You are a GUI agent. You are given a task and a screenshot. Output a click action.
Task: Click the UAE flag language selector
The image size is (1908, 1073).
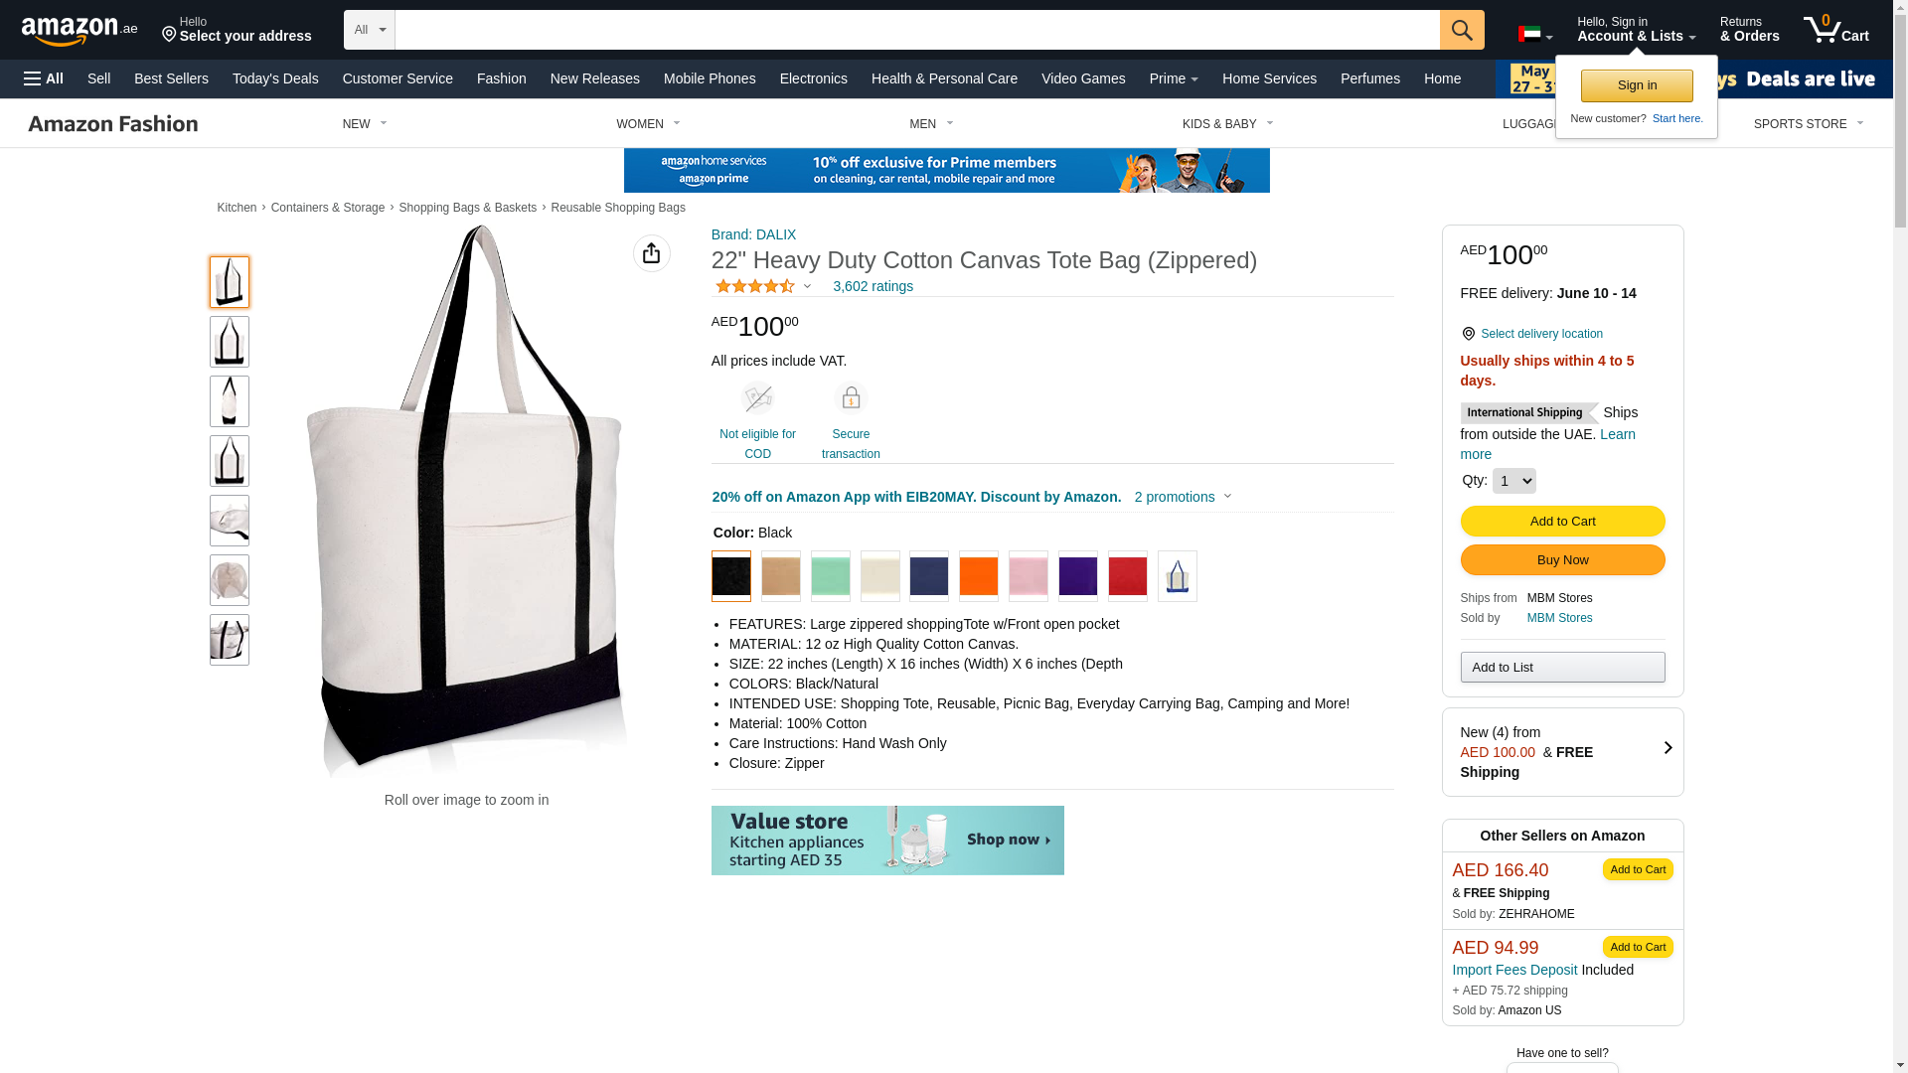pos(1535,35)
